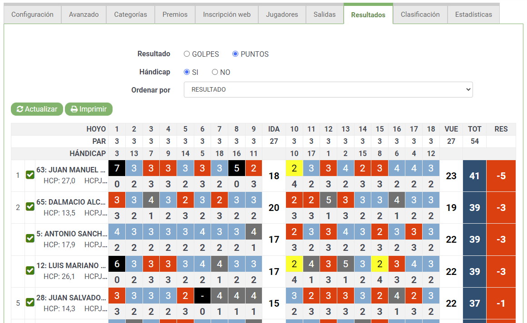The image size is (527, 323).
Task: Toggle the green checkbox beside Juan Salvado
Action: click(x=30, y=303)
